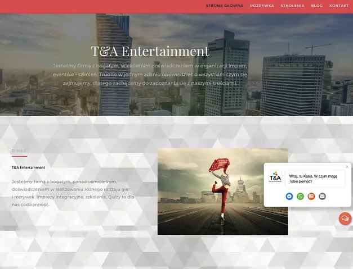353x269 pixels.
Task: Open the Szkolenia menu item
Action: (292, 6)
